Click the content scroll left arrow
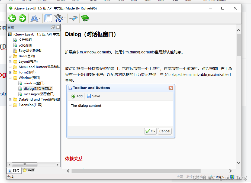The height and width of the screenshot is (183, 251). click(68, 171)
